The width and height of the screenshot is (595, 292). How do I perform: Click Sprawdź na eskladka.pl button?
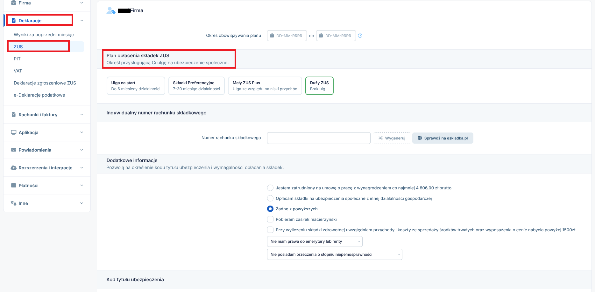pyautogui.click(x=443, y=138)
